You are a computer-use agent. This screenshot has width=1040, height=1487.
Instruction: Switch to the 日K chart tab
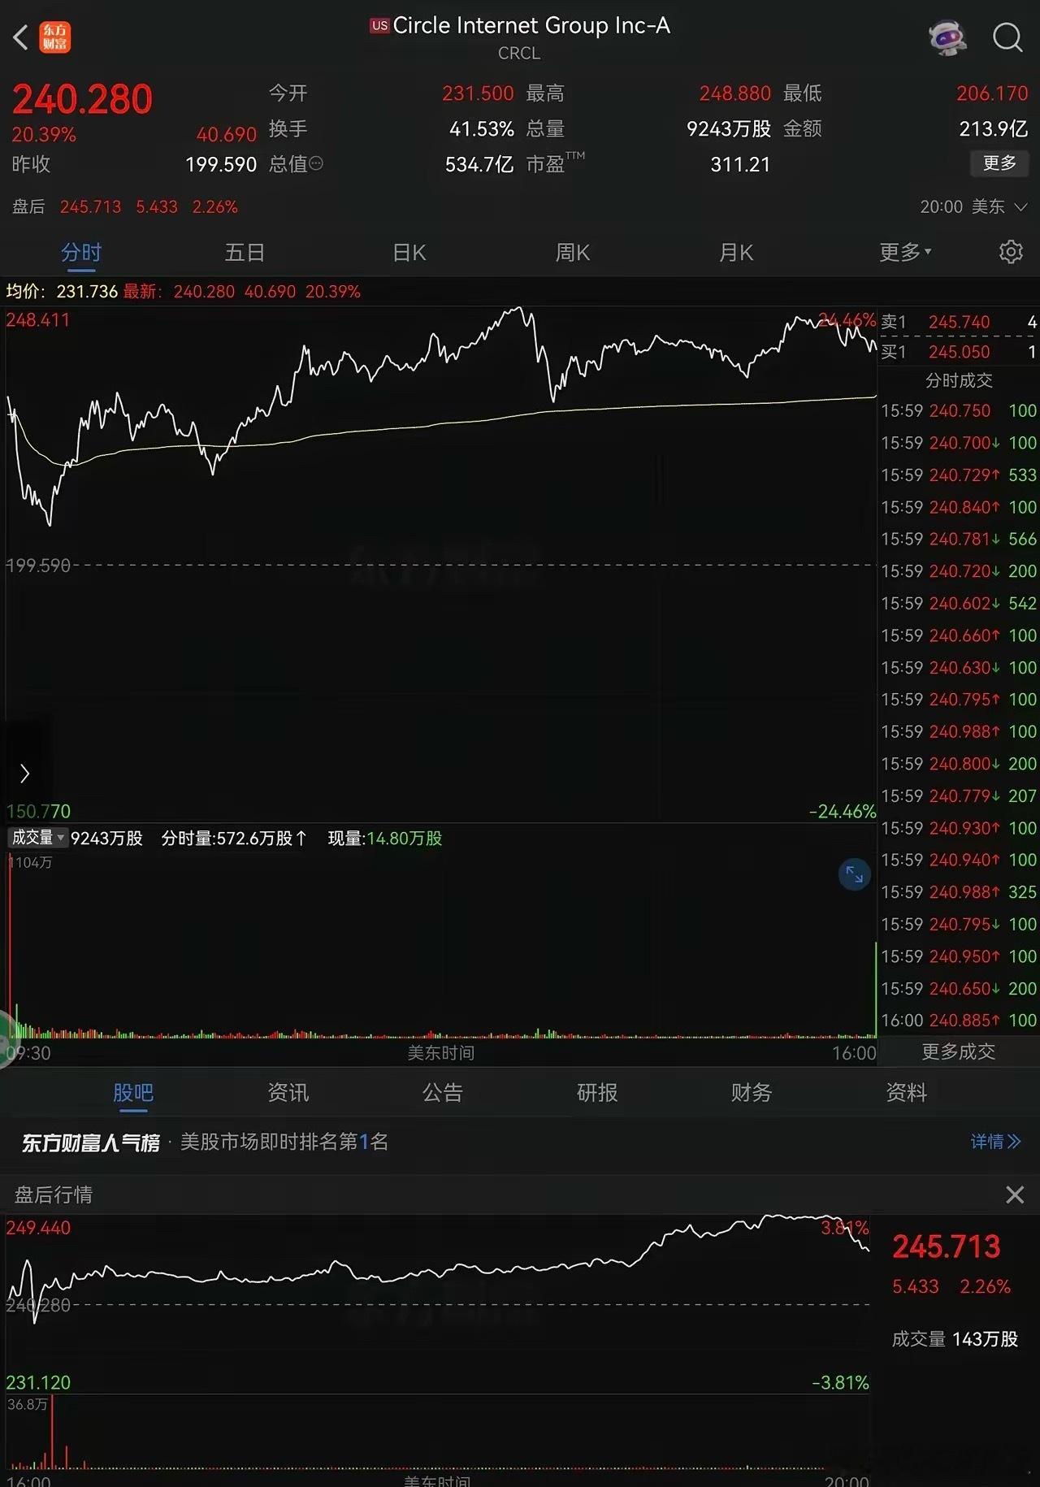pyautogui.click(x=409, y=253)
